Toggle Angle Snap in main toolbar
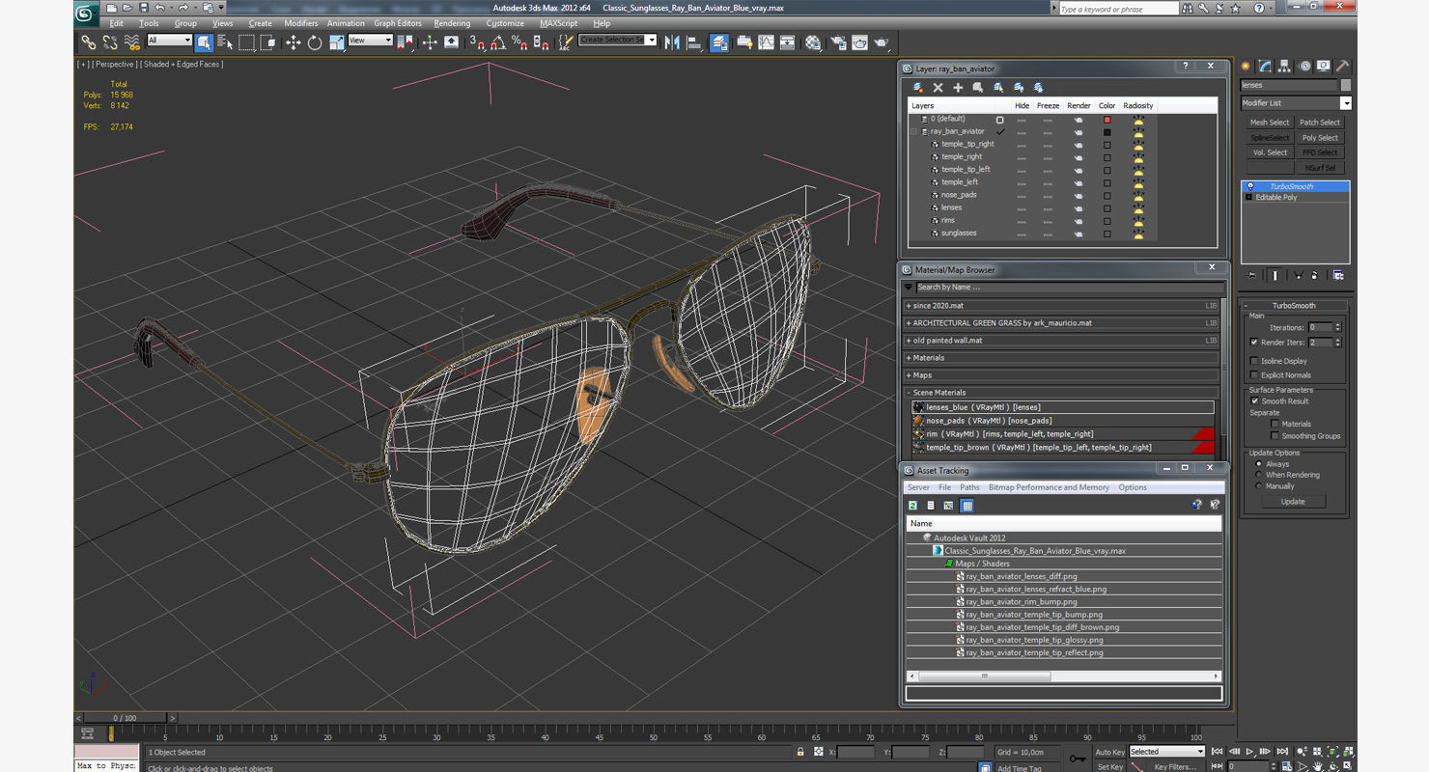The height and width of the screenshot is (772, 1429). pyautogui.click(x=498, y=42)
